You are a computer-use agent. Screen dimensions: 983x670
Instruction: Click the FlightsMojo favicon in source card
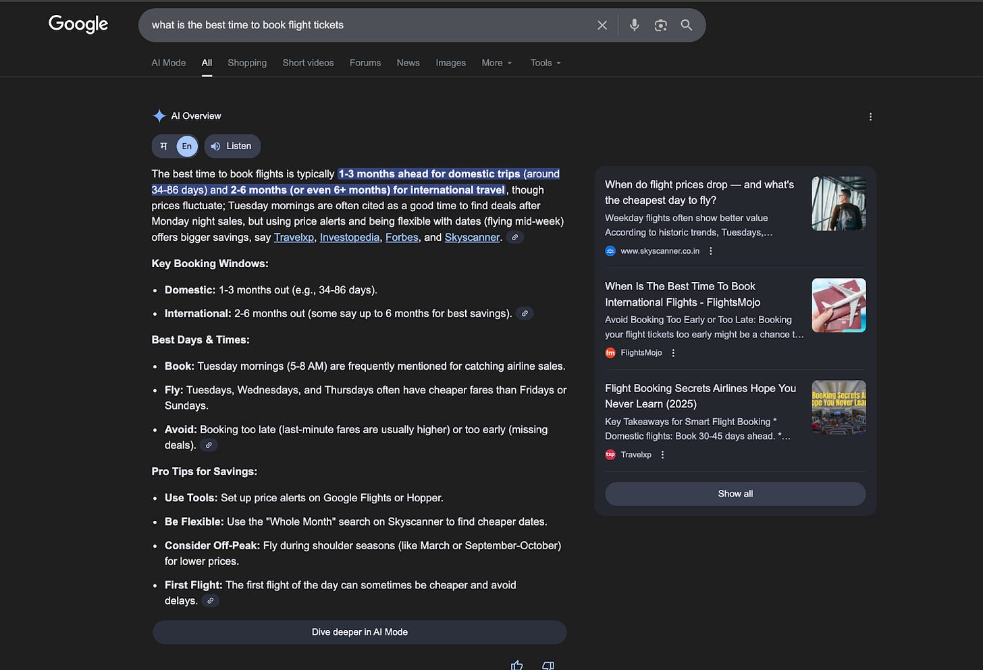tap(610, 353)
